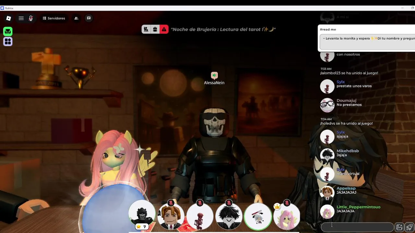Maximize the Roblox window
Image resolution: width=415 pixels, height=233 pixels.
[412, 8]
